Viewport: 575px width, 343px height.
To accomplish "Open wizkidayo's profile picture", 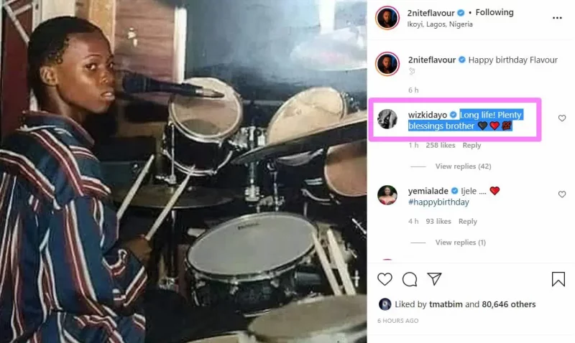I will point(387,119).
